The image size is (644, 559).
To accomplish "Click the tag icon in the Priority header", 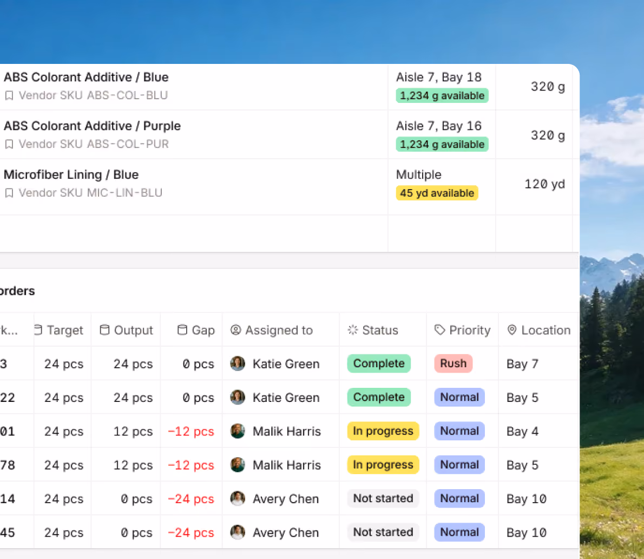I will coord(440,330).
